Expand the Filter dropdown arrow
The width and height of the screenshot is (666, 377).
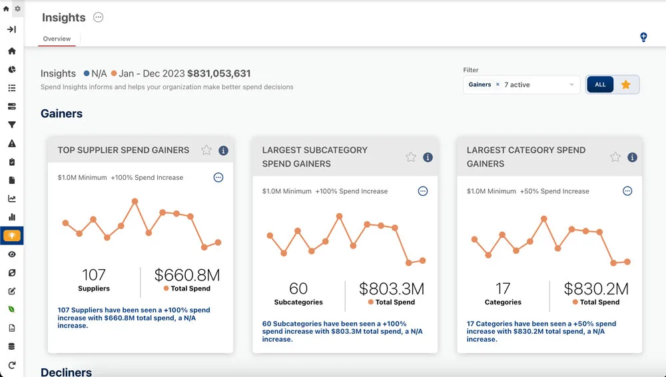571,85
